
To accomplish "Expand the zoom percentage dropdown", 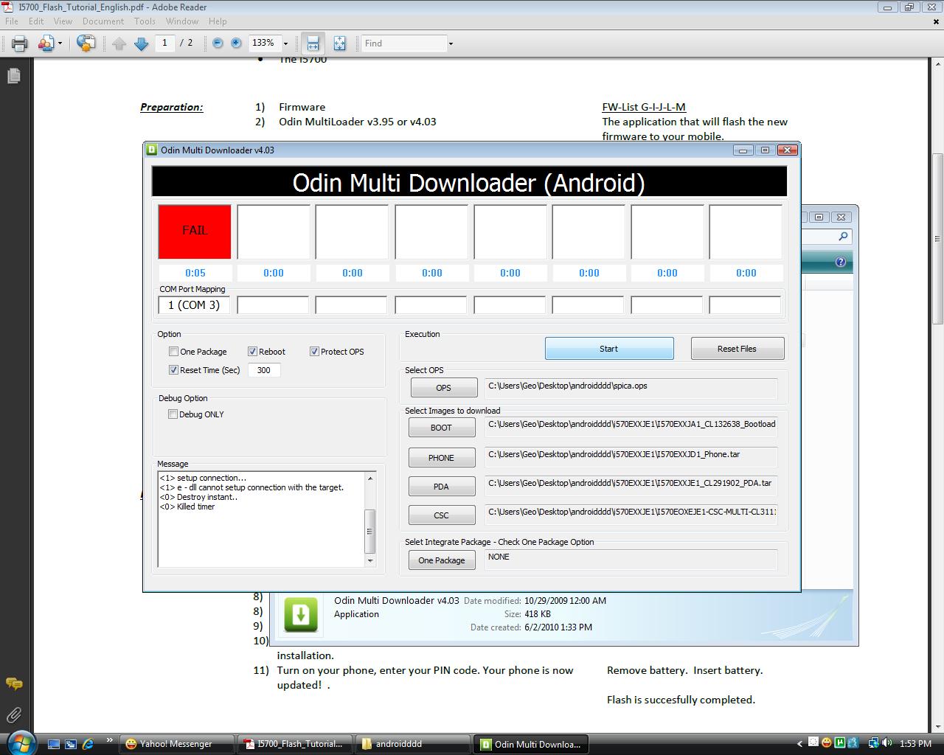I will click(285, 44).
